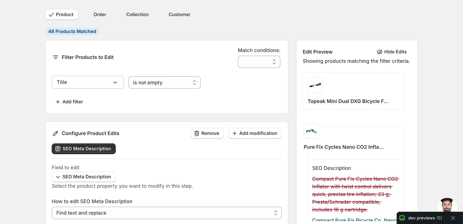Click the crossed-eye icon beside Hide Edits

point(380,52)
